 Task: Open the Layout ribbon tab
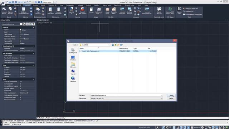[x=43, y=5]
